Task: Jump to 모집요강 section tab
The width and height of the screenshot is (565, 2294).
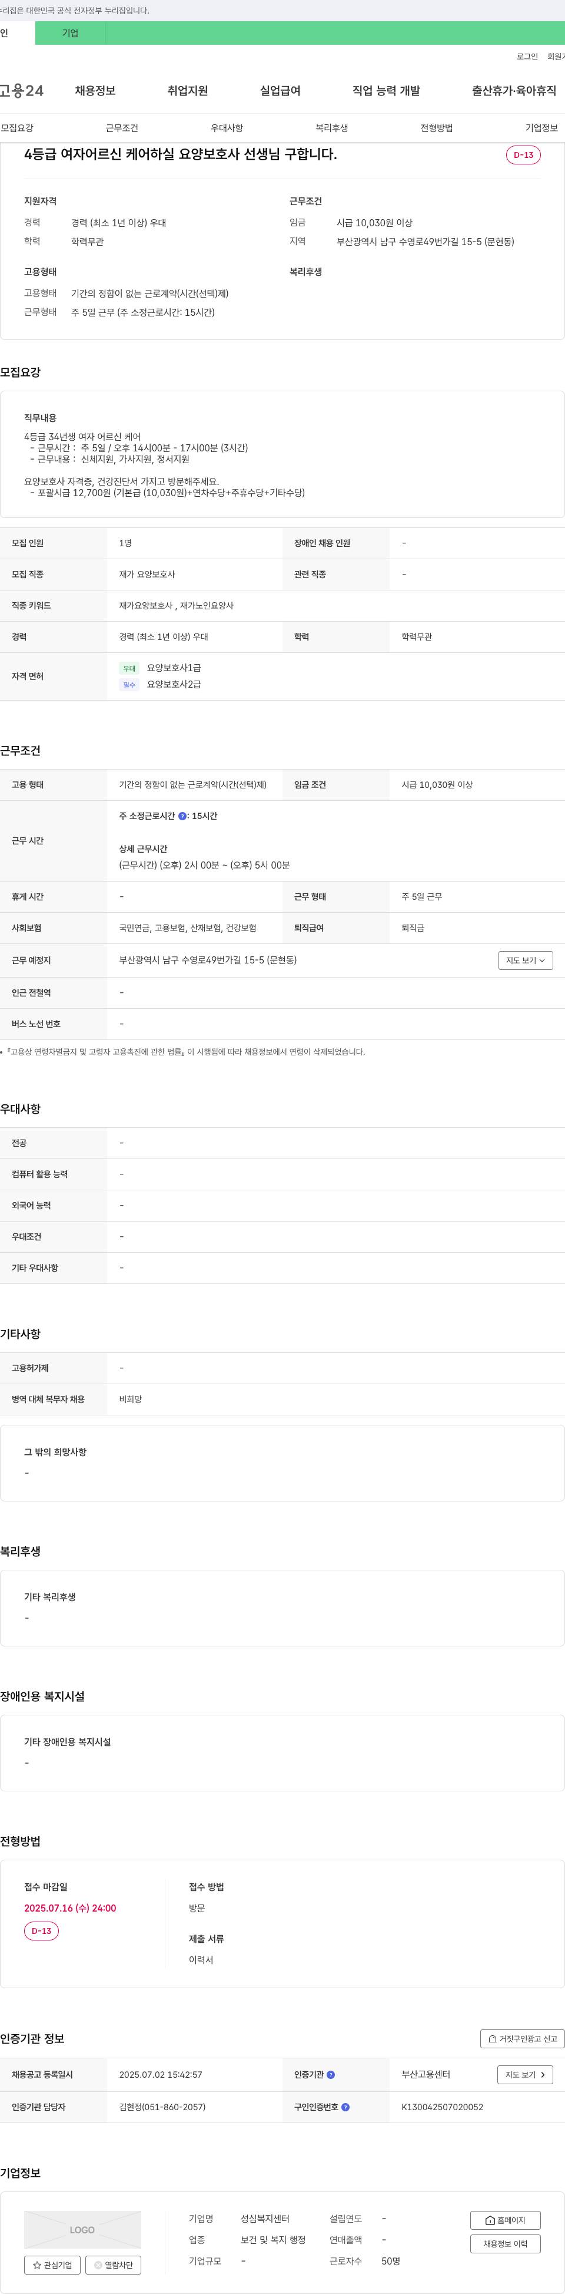Action: [17, 128]
